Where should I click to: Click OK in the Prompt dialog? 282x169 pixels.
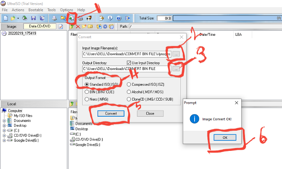(x=225, y=138)
